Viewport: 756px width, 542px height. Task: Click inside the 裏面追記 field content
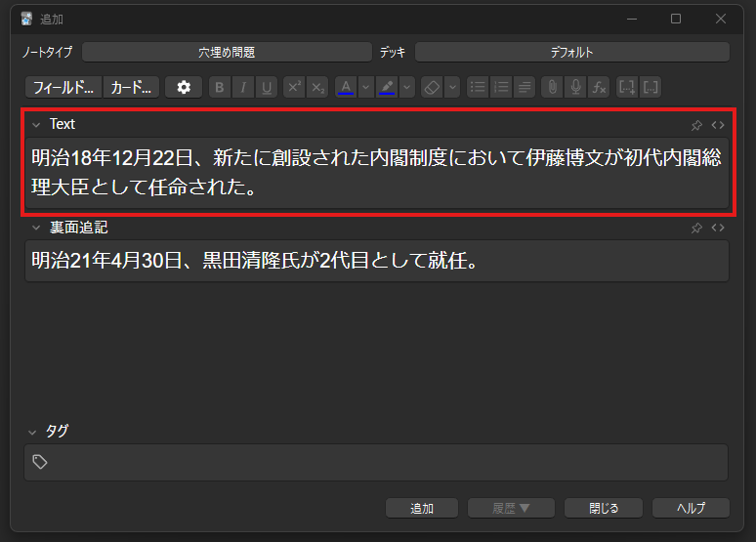click(x=377, y=261)
